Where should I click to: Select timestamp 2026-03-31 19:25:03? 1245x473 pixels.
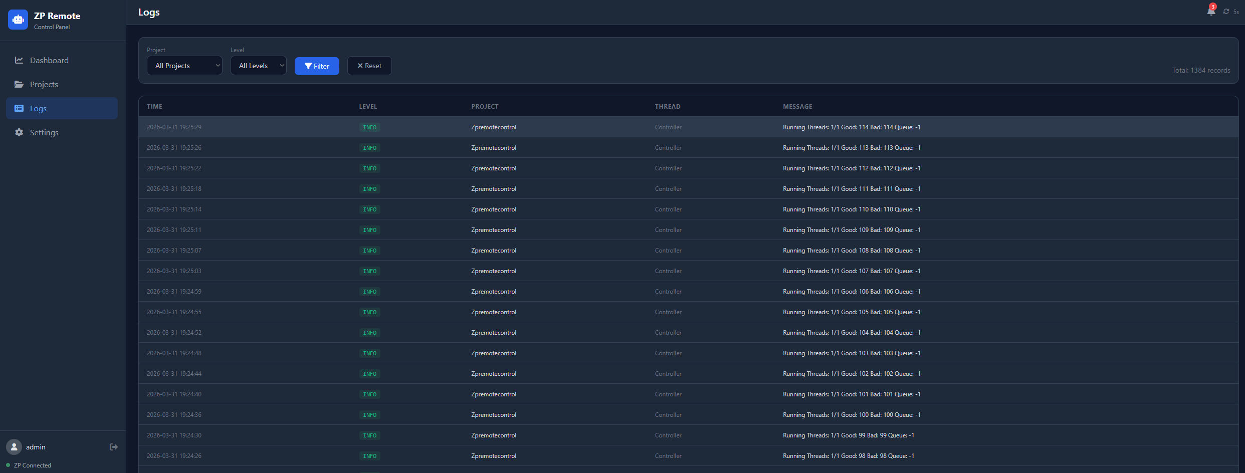174,271
